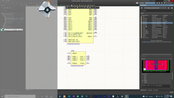
Task: Select the Cap Semi component row
Action: click(x=157, y=24)
